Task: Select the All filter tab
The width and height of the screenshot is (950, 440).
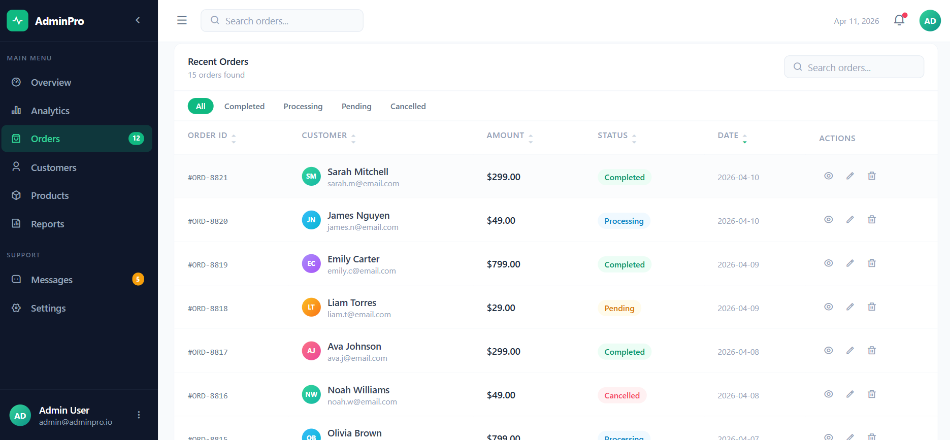Action: (x=201, y=106)
